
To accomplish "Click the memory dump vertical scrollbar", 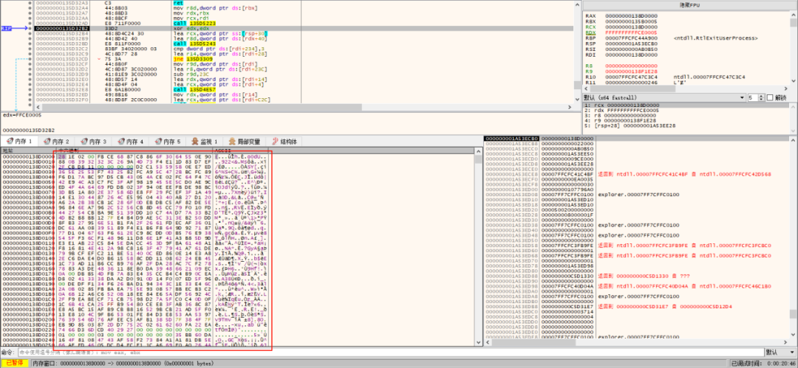I will coord(477,246).
